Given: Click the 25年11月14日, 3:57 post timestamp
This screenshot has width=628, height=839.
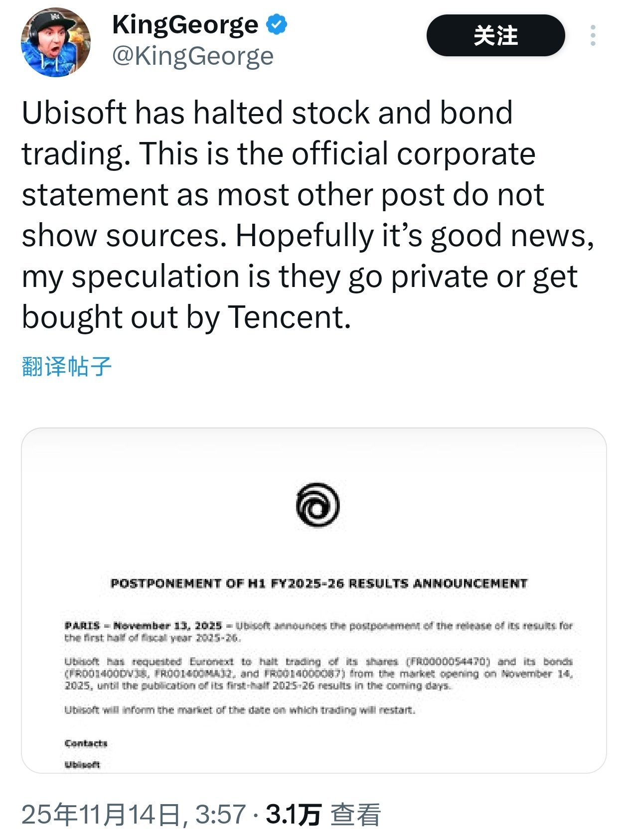Looking at the screenshot, I should coord(134,815).
